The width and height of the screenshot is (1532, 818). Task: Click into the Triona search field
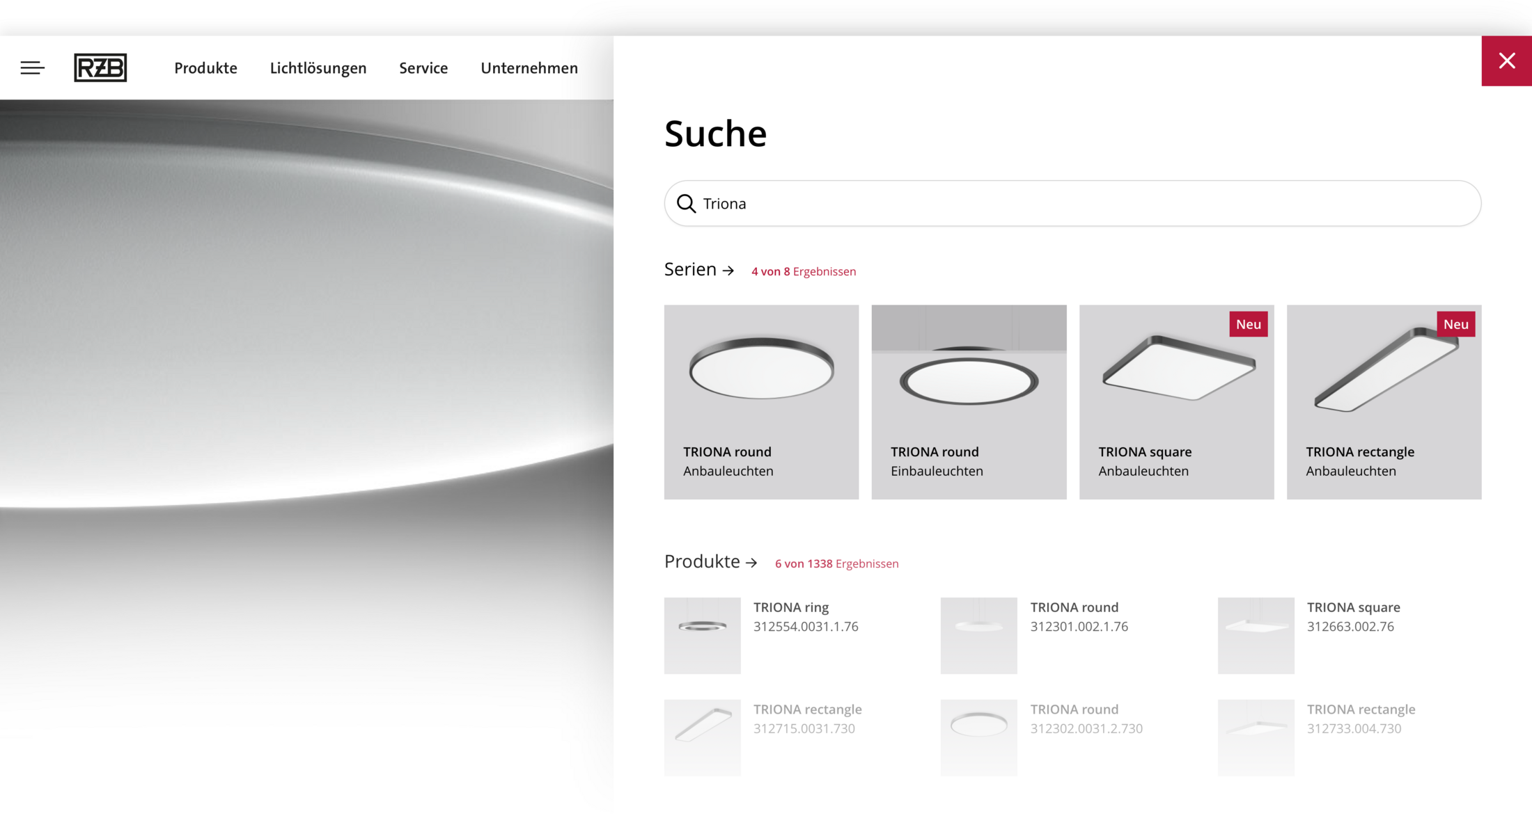pyautogui.click(x=1072, y=204)
